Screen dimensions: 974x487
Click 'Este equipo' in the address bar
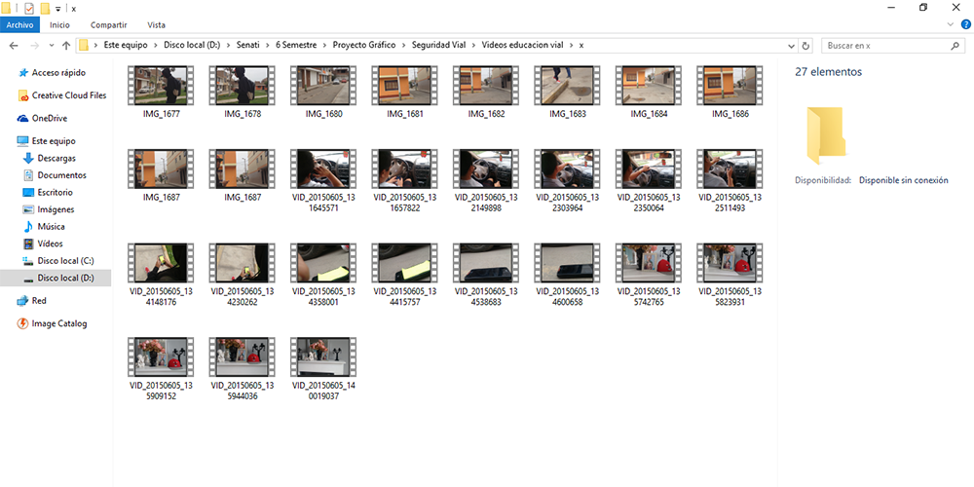click(x=125, y=46)
